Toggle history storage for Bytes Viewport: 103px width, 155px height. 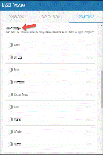[x=10, y=70]
